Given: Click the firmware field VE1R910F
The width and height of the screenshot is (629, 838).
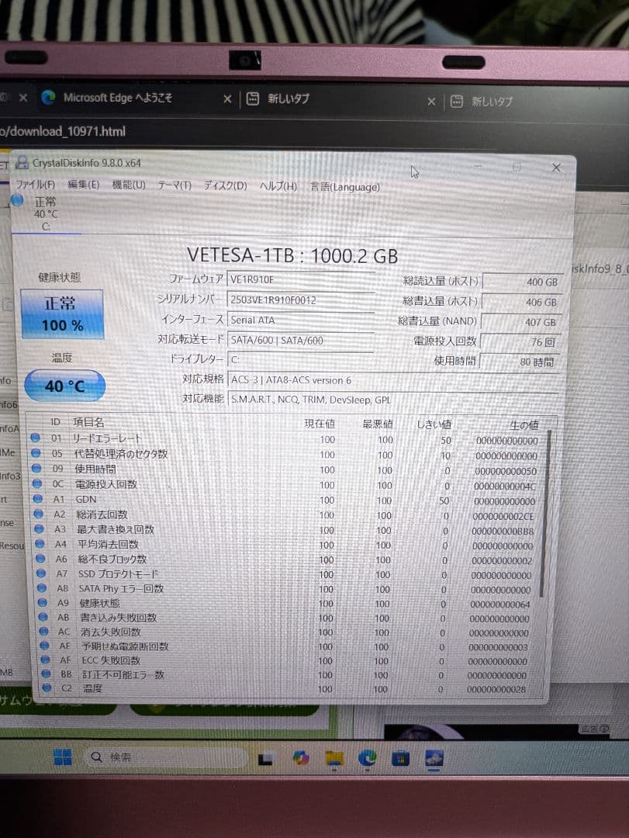Looking at the screenshot, I should pyautogui.click(x=301, y=279).
